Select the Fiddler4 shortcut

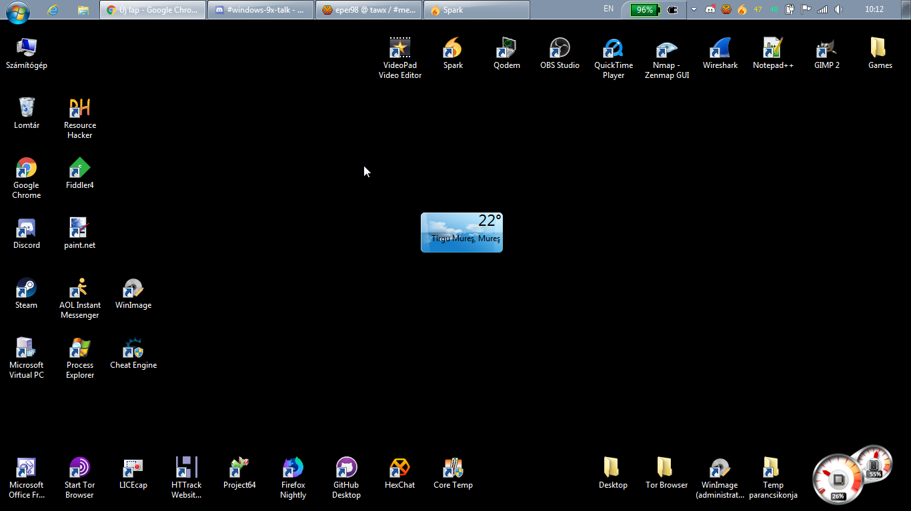click(x=80, y=173)
